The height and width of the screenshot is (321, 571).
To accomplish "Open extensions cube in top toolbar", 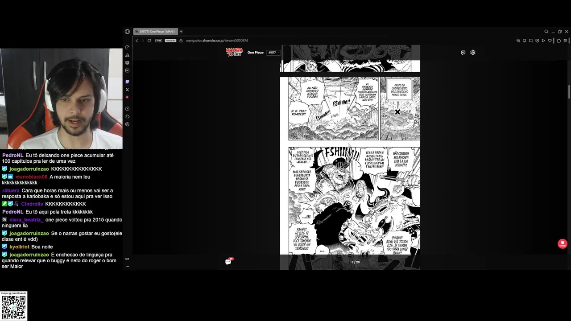I will [559, 41].
